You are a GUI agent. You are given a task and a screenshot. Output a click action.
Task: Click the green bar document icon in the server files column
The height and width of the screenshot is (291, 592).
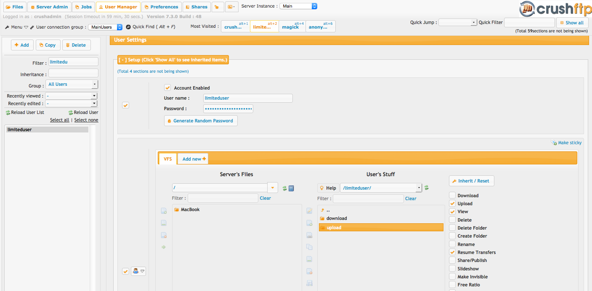pos(164,223)
